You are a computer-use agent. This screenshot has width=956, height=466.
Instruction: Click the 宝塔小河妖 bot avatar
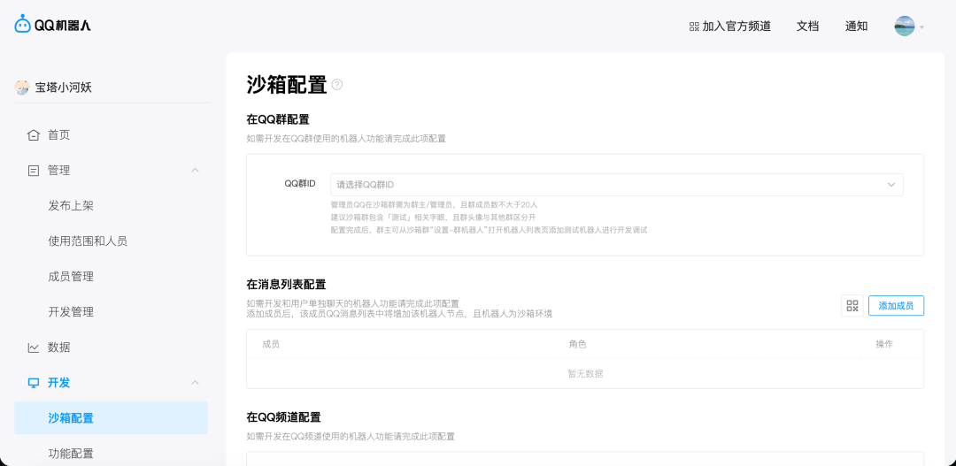22,88
